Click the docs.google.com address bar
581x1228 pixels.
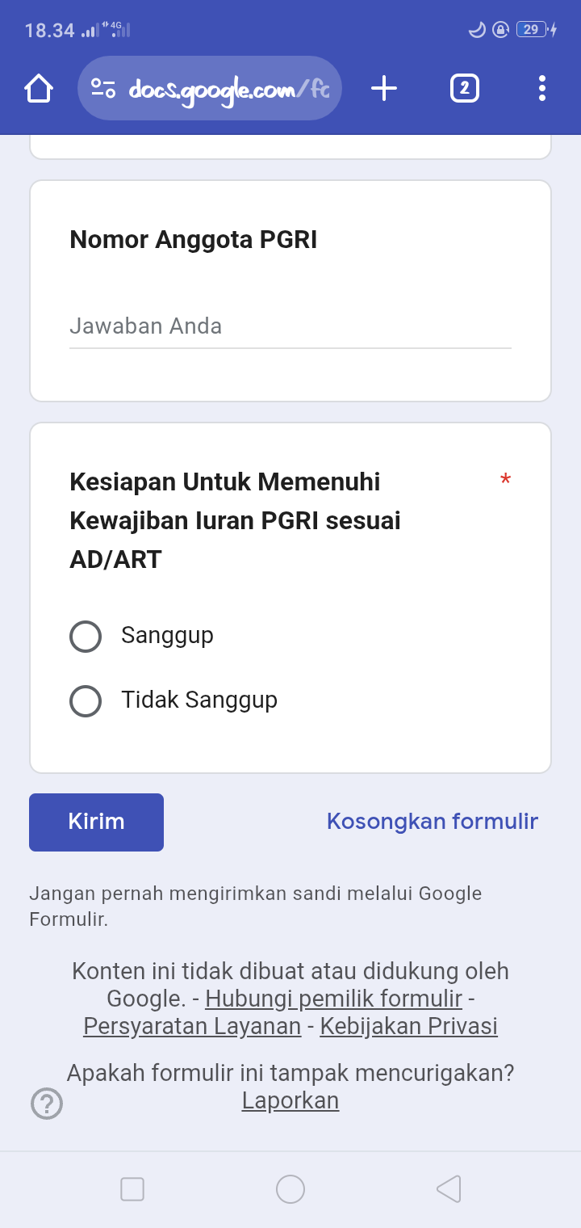(x=230, y=88)
